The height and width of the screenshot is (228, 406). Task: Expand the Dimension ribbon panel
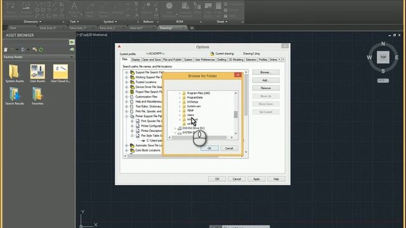point(32,22)
